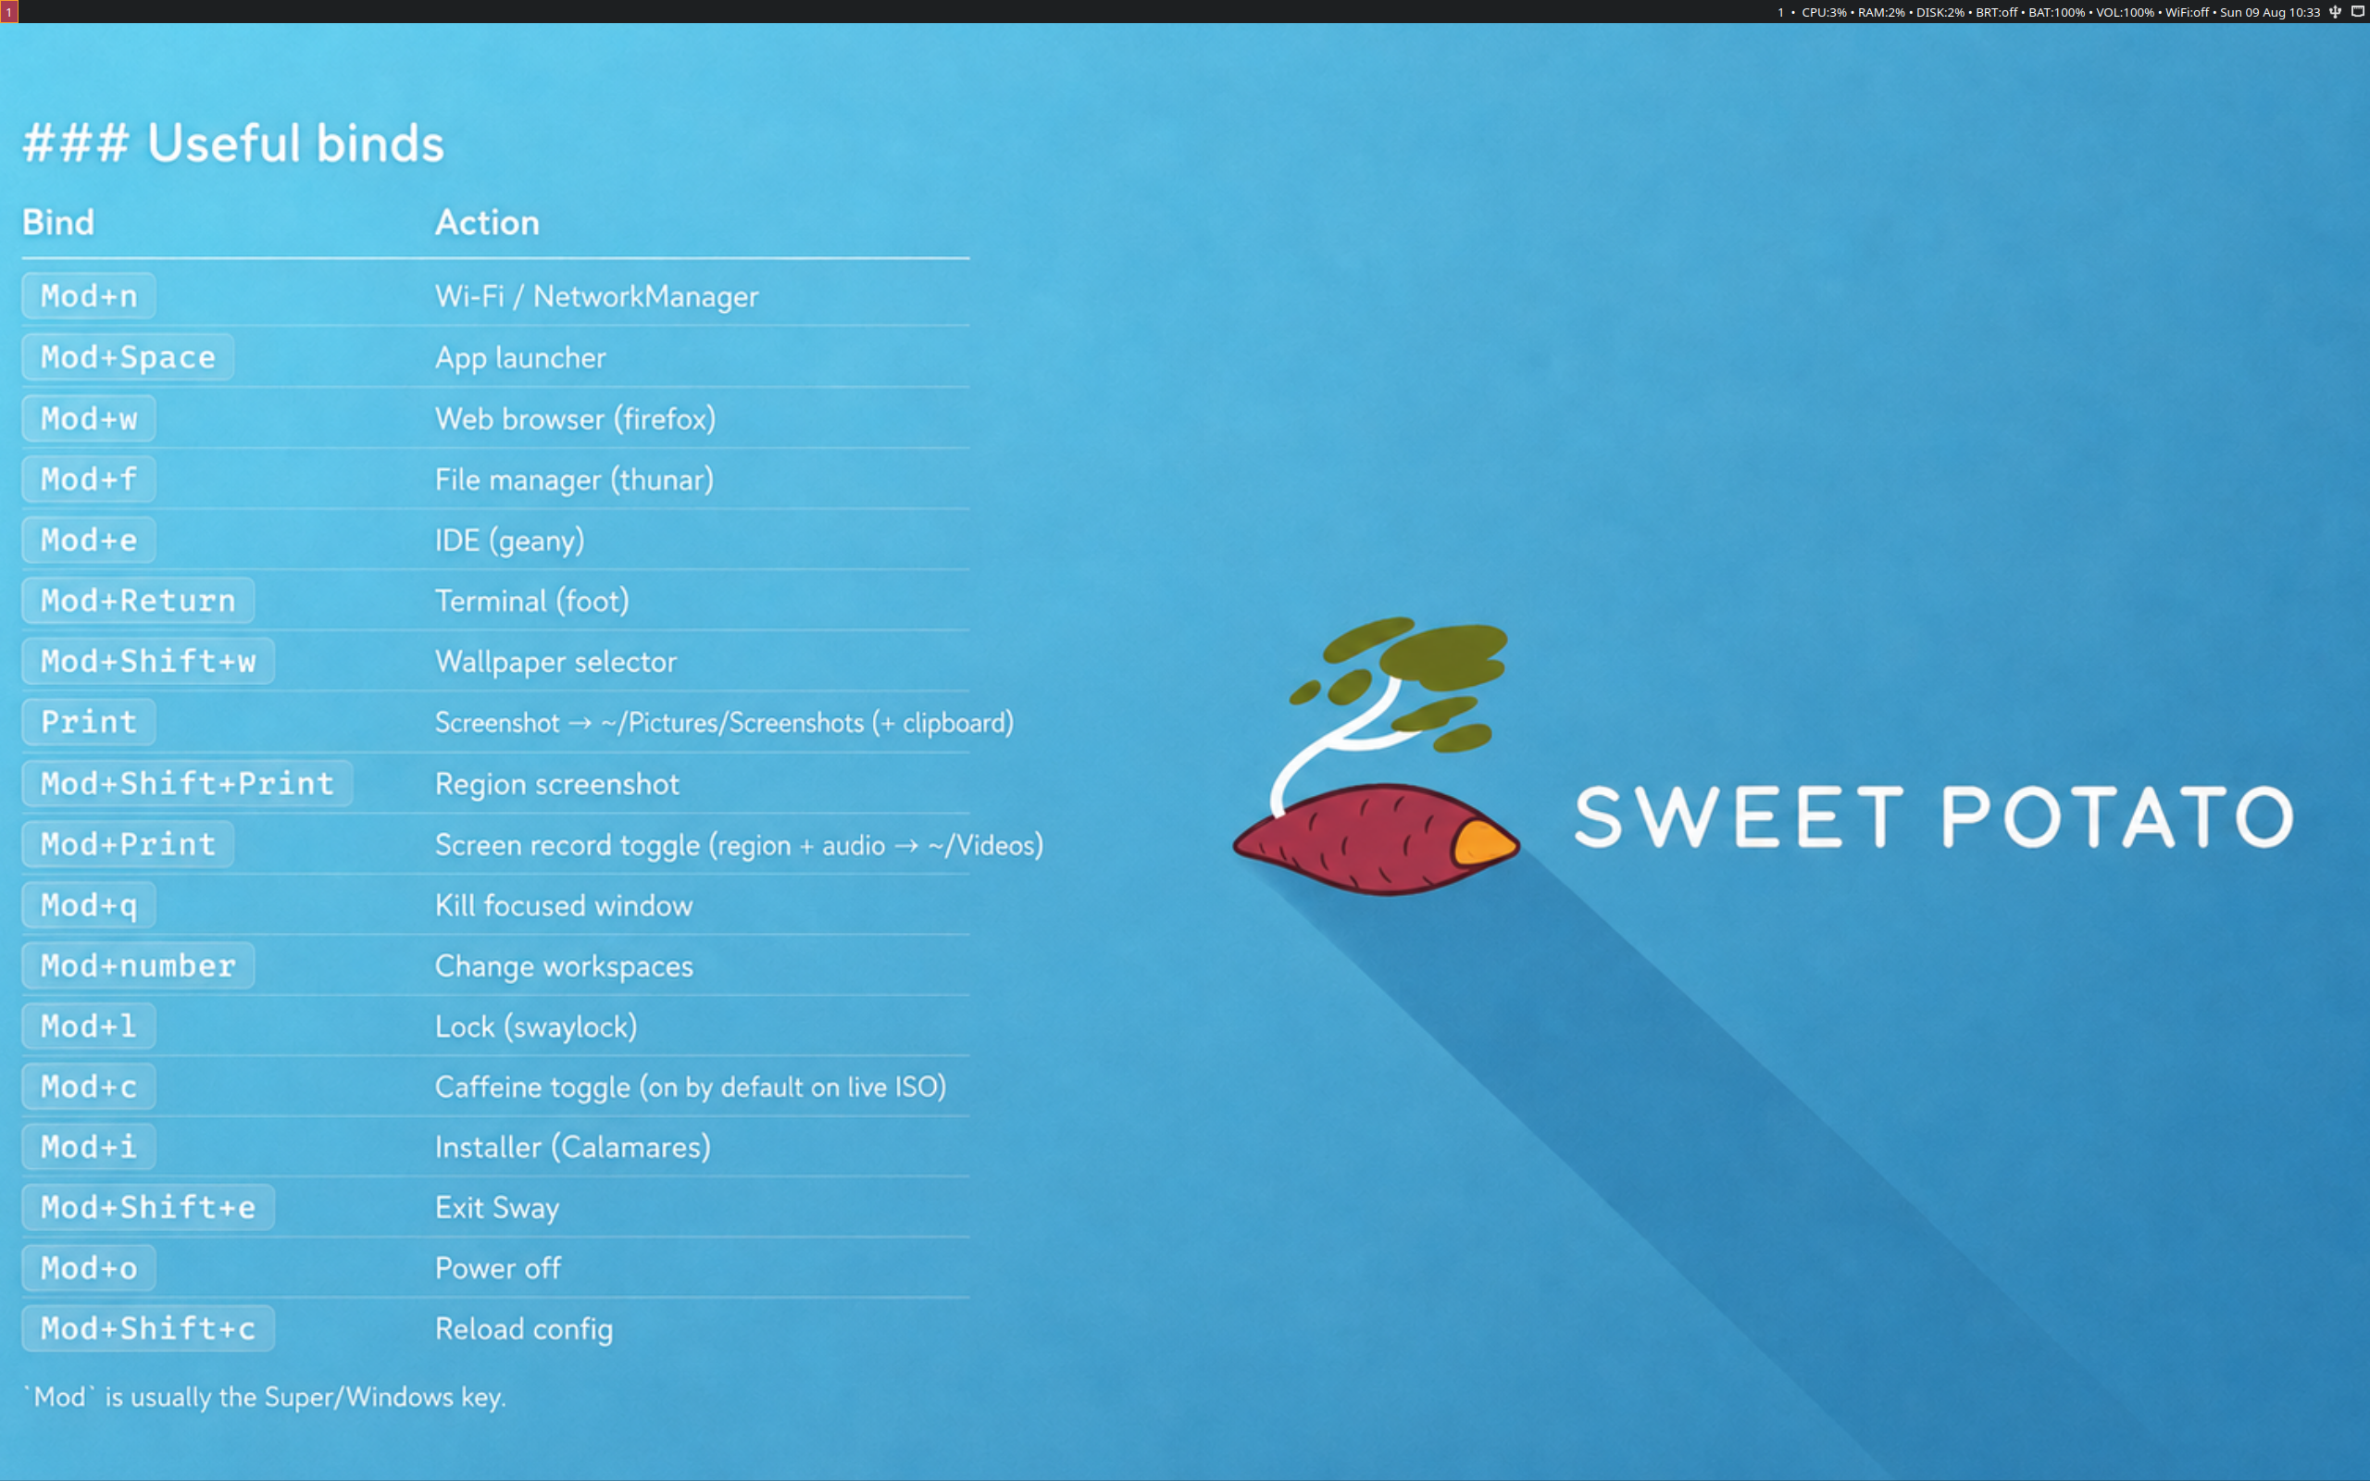Click the 'WiFi:off' status entry
This screenshot has width=2370, height=1481.
pyautogui.click(x=2187, y=13)
